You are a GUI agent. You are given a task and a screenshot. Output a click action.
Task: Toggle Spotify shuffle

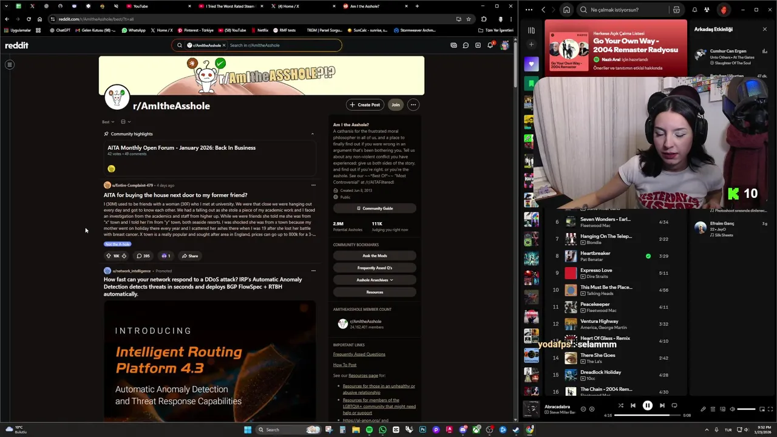coord(620,405)
